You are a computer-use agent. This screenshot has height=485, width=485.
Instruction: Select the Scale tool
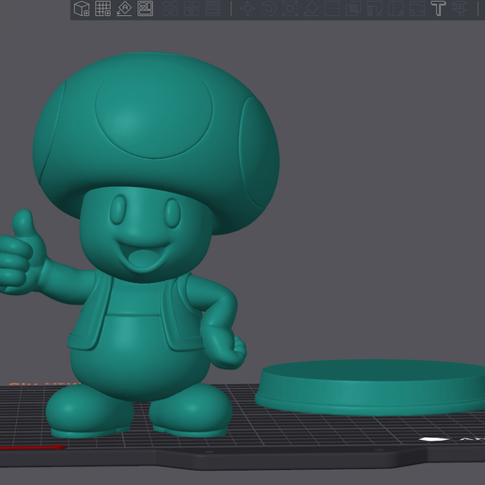[x=289, y=8]
